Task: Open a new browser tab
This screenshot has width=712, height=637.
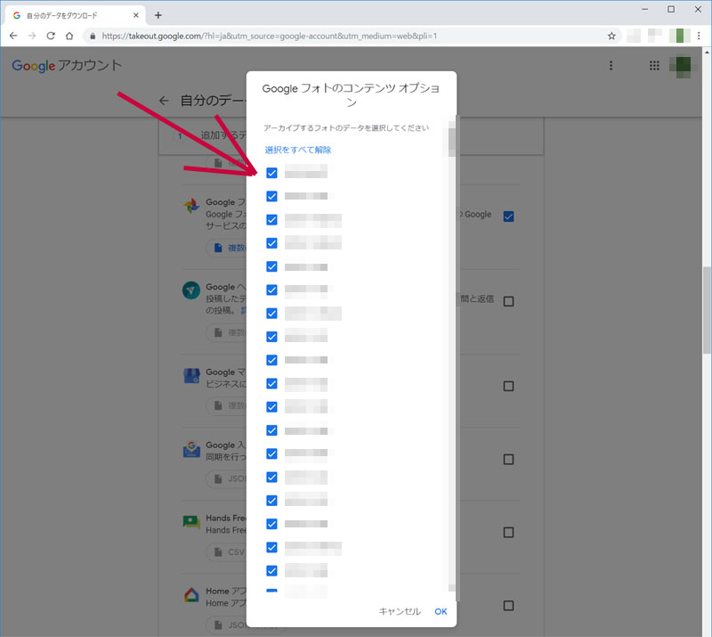Action: [x=158, y=15]
